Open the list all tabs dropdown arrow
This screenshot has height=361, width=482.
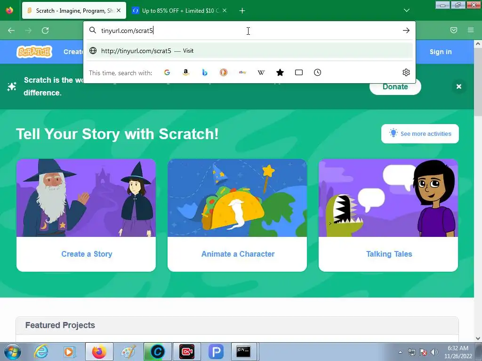click(407, 10)
